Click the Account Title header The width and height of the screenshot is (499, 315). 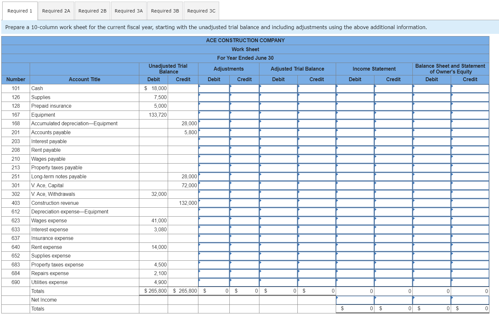(x=85, y=80)
